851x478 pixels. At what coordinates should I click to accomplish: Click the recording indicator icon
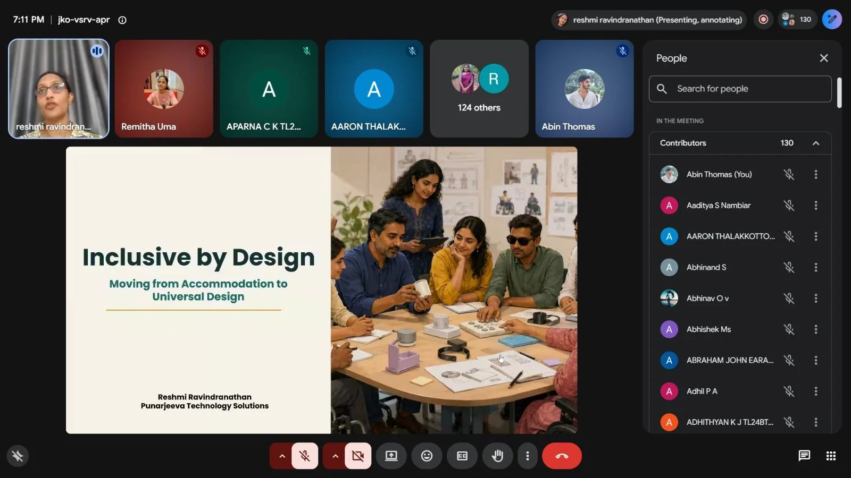pos(763,20)
